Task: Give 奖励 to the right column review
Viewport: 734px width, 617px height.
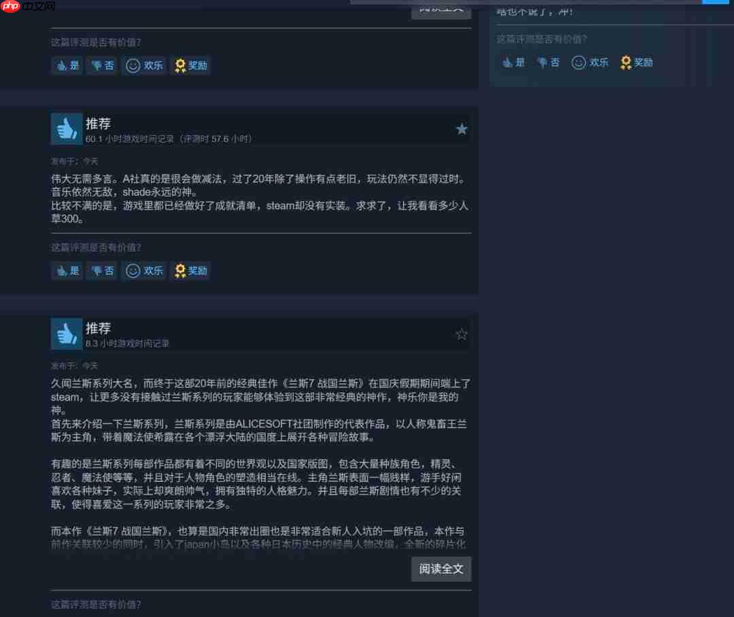Action: [636, 63]
